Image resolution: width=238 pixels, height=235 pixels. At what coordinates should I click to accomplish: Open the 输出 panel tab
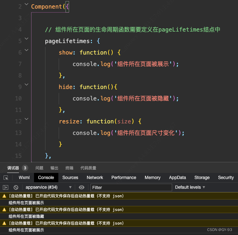click(54, 168)
